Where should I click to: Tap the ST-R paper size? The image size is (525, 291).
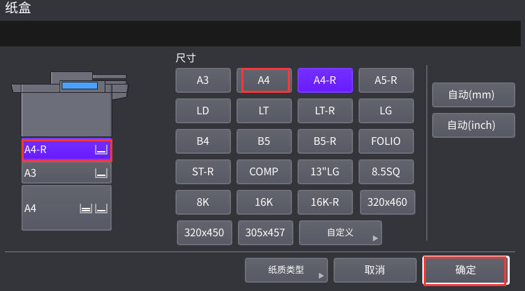tap(203, 171)
